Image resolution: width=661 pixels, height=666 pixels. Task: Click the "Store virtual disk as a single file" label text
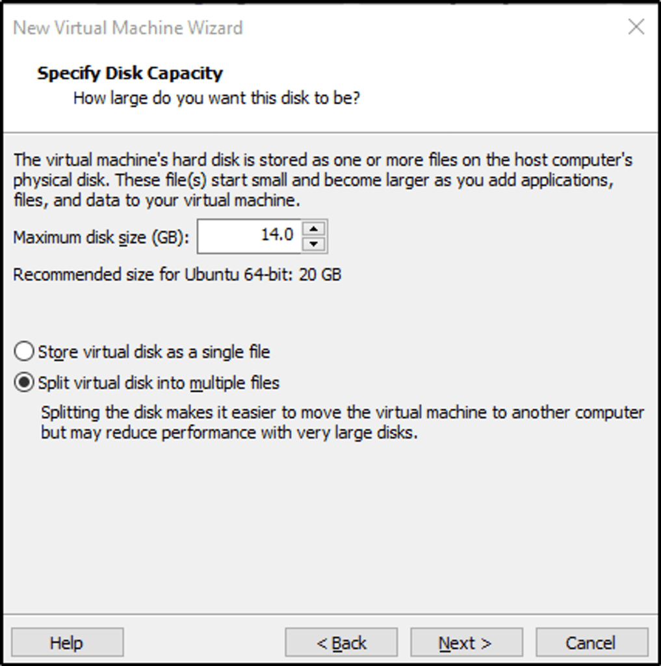pyautogui.click(x=154, y=352)
